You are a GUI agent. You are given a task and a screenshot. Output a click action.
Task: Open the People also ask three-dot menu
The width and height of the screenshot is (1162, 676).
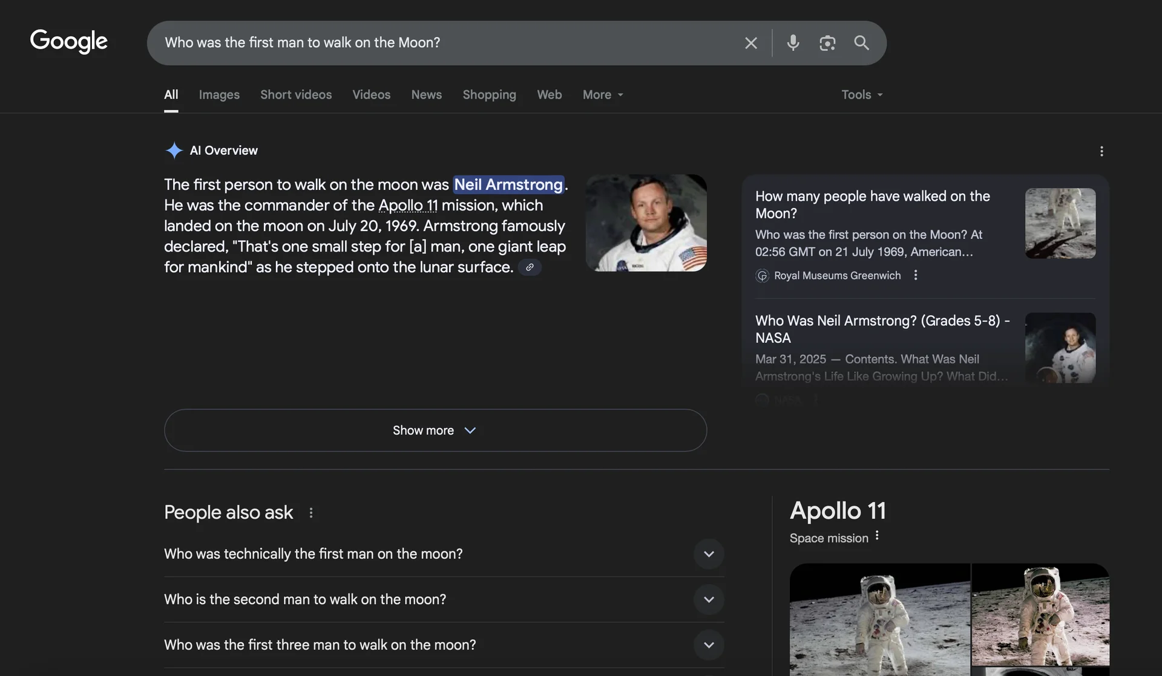(x=310, y=512)
